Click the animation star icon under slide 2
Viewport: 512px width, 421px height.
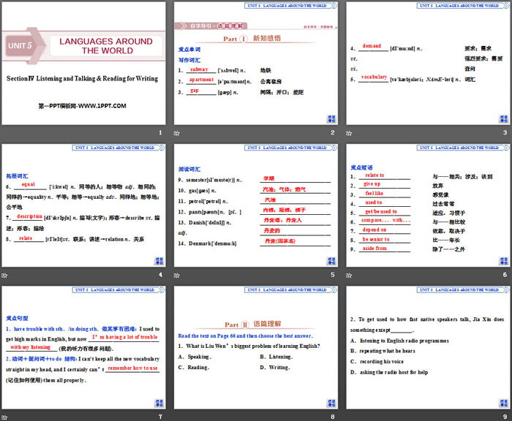point(176,133)
